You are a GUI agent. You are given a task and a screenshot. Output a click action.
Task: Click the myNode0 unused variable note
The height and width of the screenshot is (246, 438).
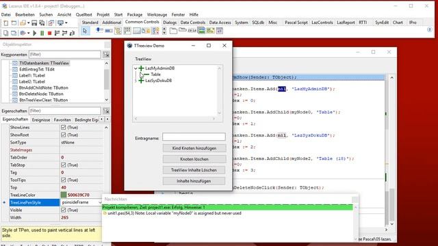(x=175, y=213)
